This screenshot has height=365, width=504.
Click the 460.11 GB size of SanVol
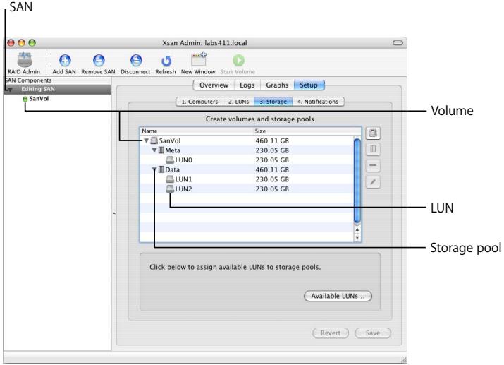pos(272,140)
